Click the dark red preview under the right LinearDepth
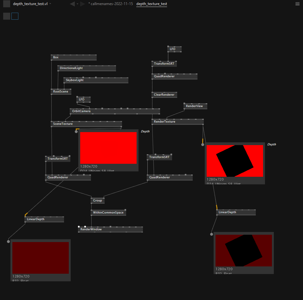This screenshot has height=300, width=303. point(243,251)
